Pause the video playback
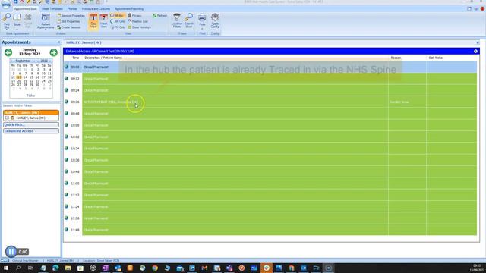486x273 pixels. pos(11,252)
